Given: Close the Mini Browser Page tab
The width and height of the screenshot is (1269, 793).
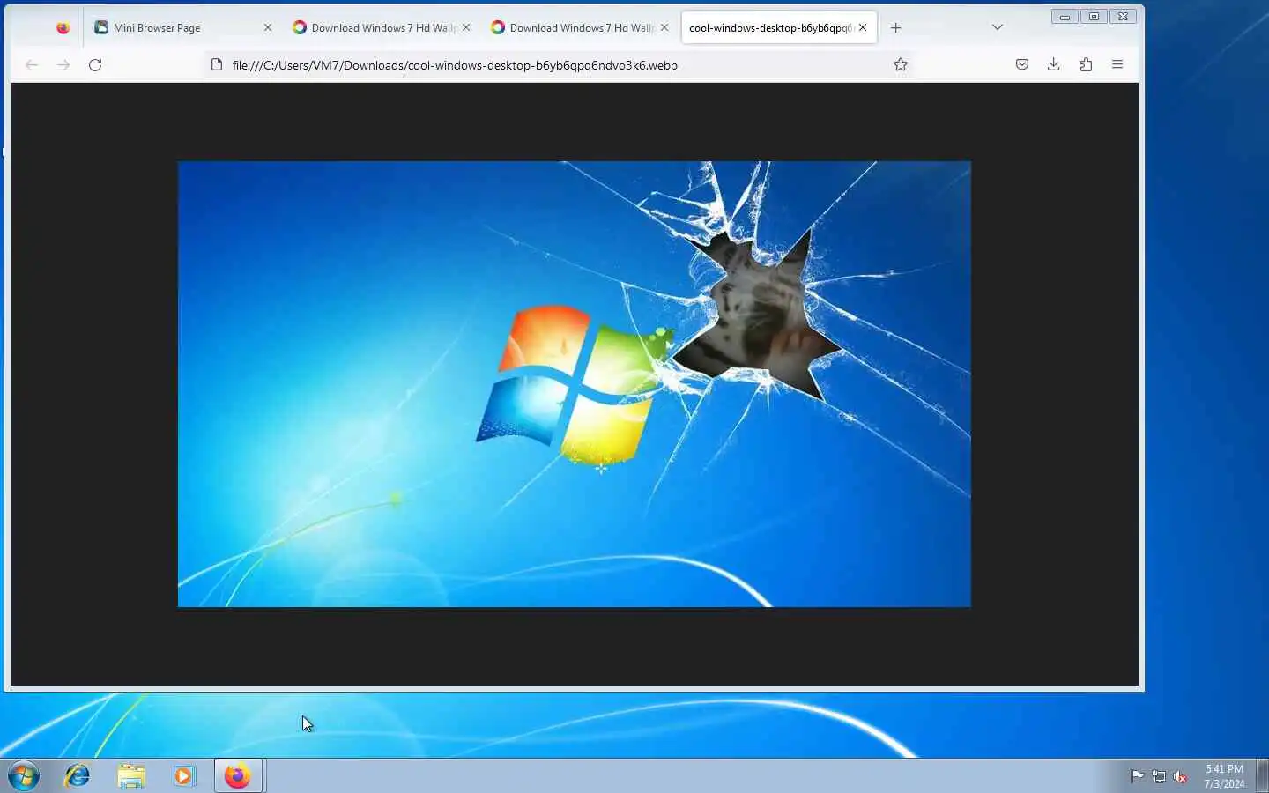Looking at the screenshot, I should point(268,27).
